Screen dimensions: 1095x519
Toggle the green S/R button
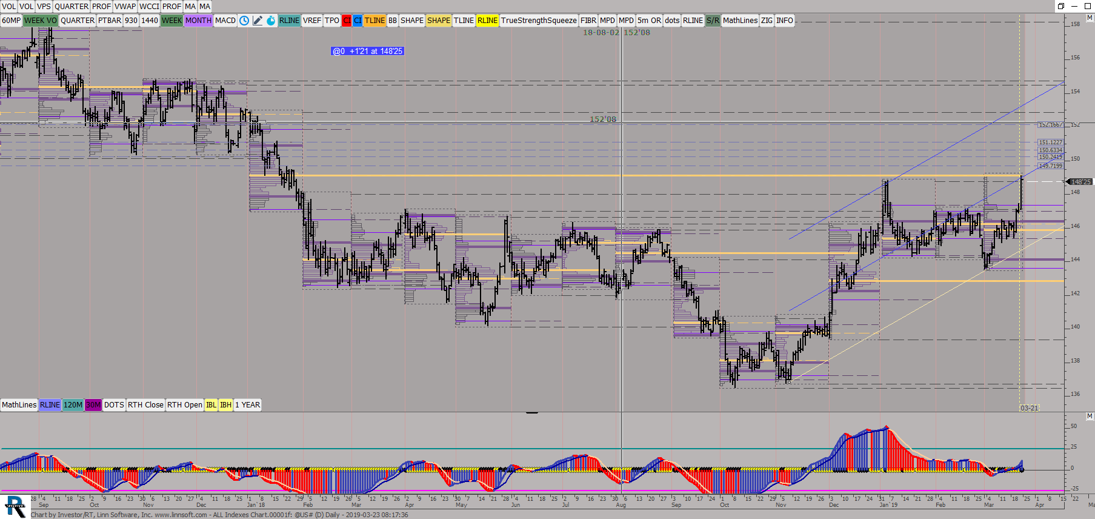click(713, 21)
